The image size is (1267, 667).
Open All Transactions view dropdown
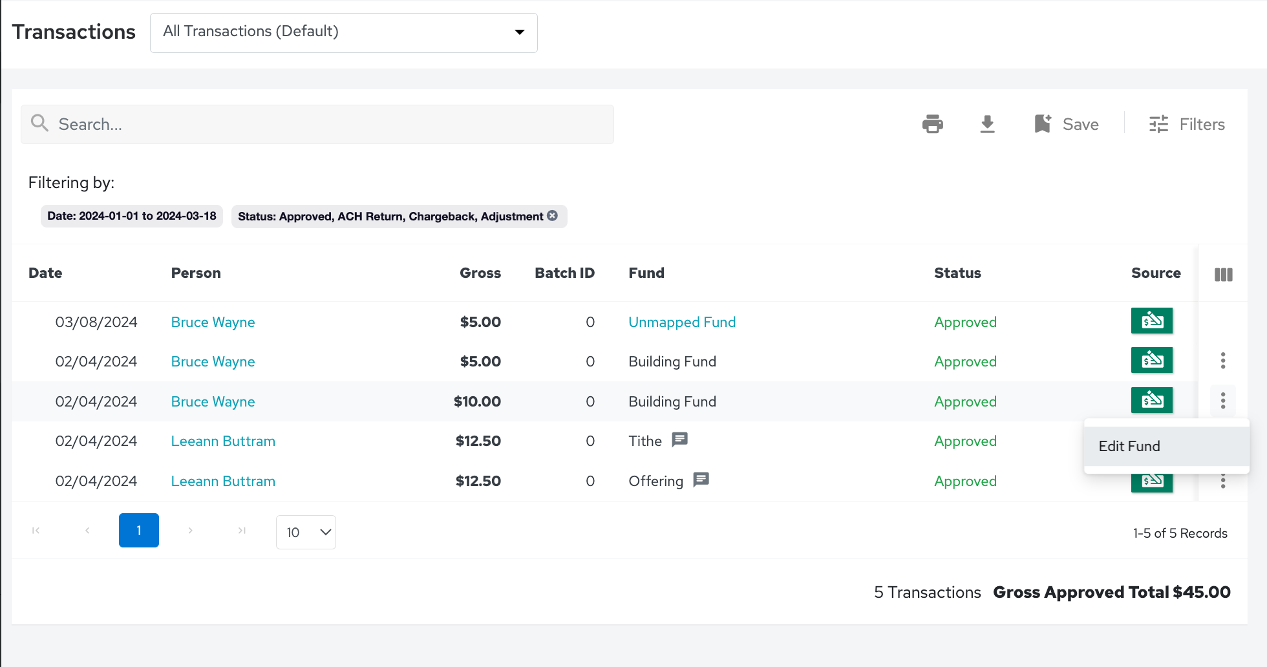click(343, 32)
